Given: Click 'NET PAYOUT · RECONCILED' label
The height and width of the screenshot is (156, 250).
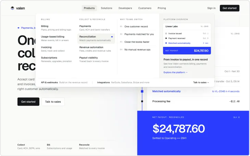Looking at the screenshot, I should 168,117.
